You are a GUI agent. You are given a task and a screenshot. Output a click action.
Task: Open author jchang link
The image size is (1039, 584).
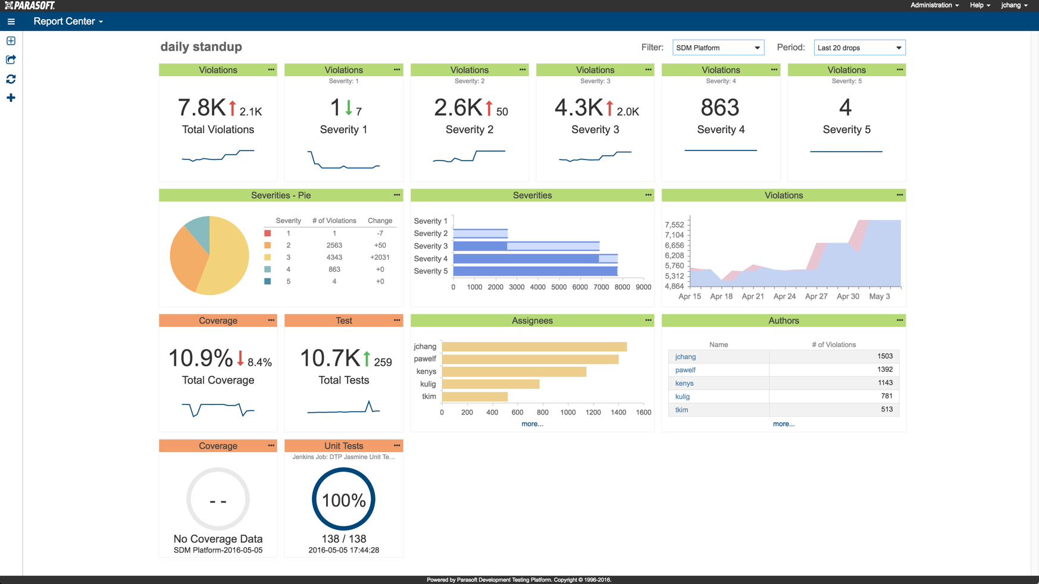685,357
